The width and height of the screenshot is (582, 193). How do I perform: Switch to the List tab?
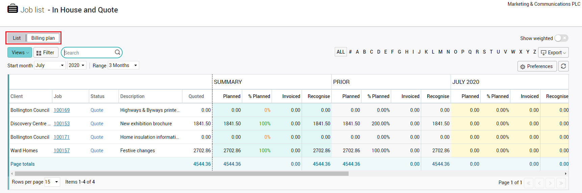(17, 38)
